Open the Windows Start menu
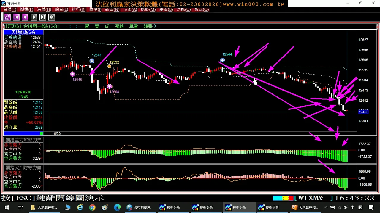 [x=7, y=207]
